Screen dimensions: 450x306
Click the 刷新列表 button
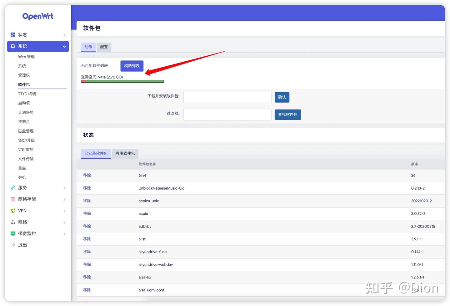(x=132, y=66)
